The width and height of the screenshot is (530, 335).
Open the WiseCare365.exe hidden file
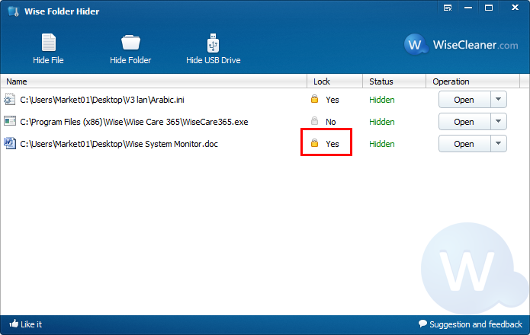point(464,122)
